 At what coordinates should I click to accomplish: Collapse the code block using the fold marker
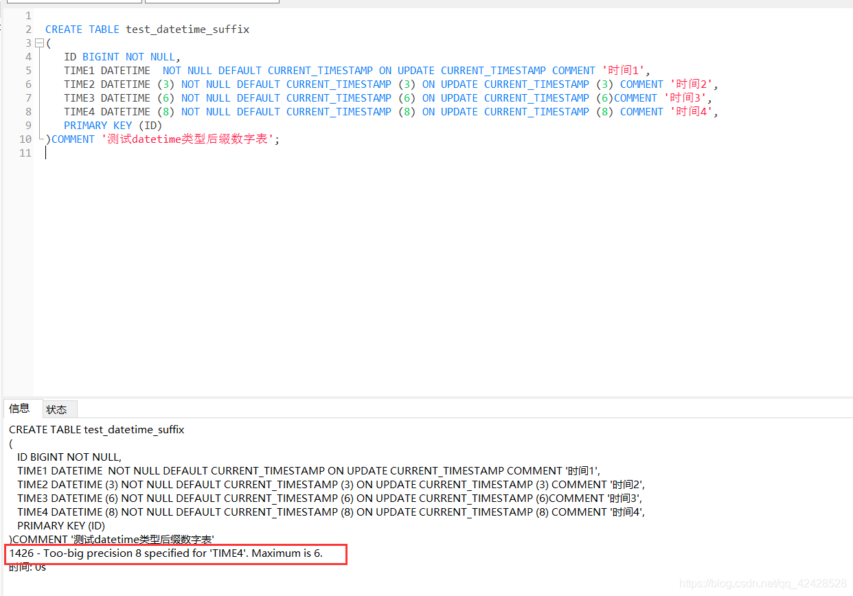coord(38,43)
